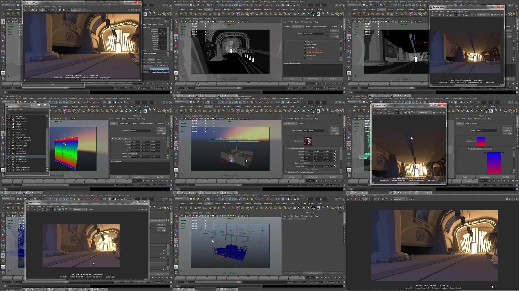Click the place3dTexture sample cube icon
Image resolution: width=519 pixels, height=291 pixels.
pyautogui.click(x=308, y=141)
